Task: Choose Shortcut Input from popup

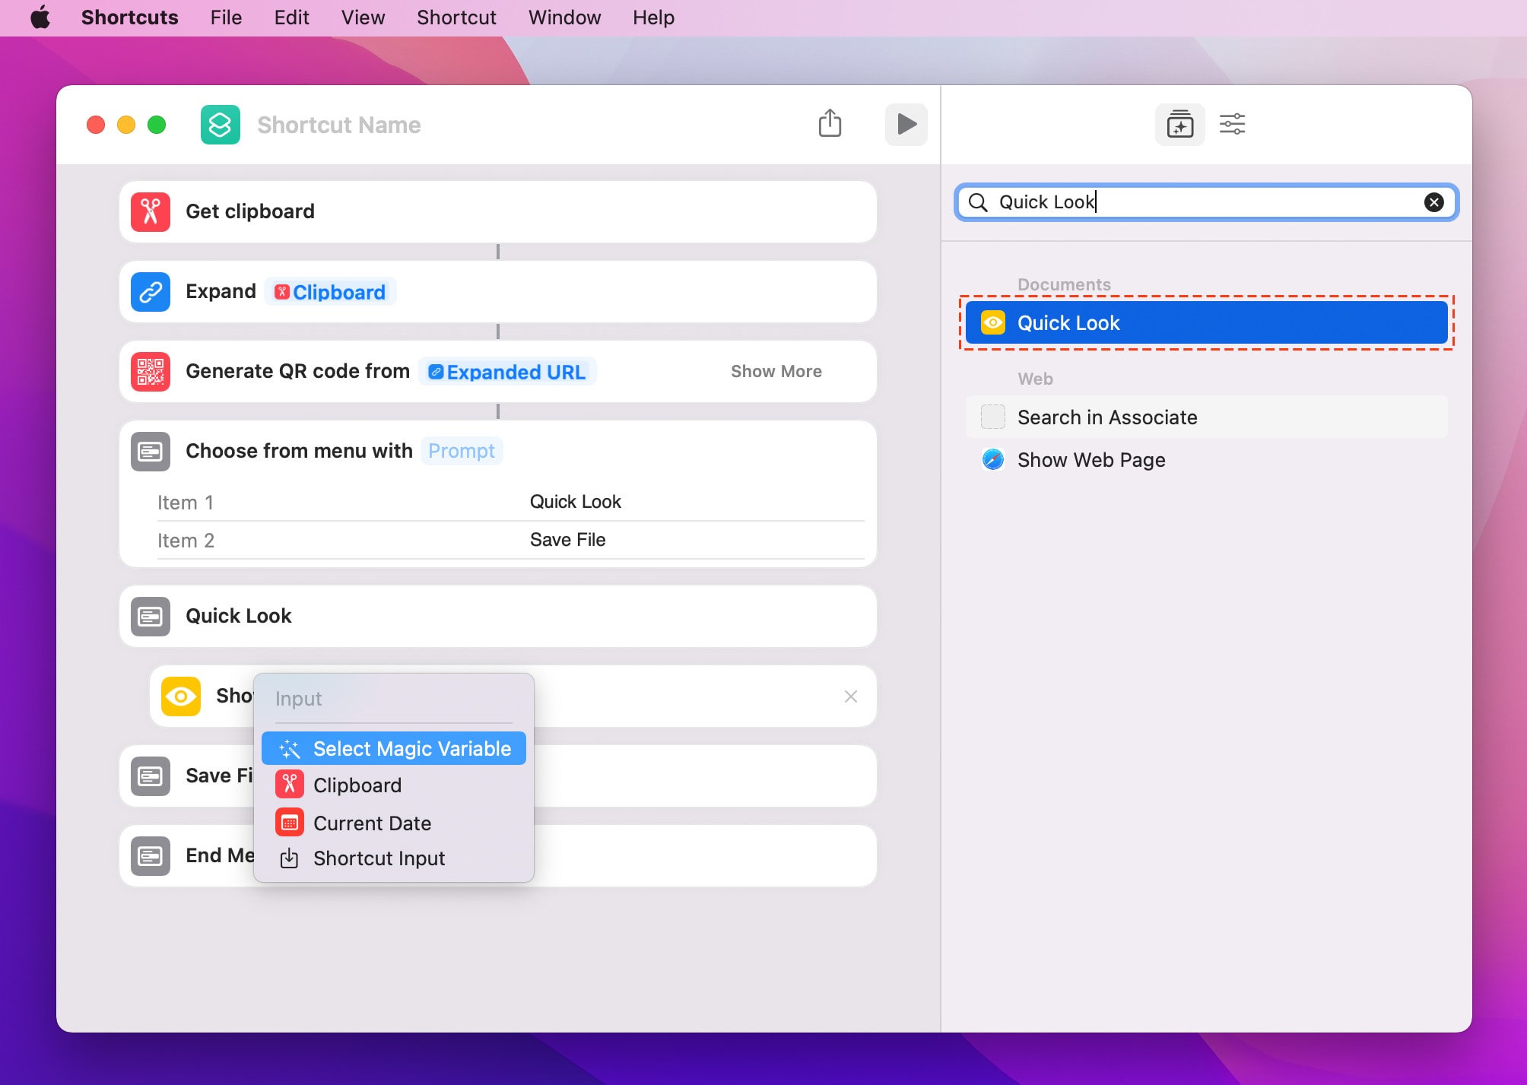Action: point(379,858)
